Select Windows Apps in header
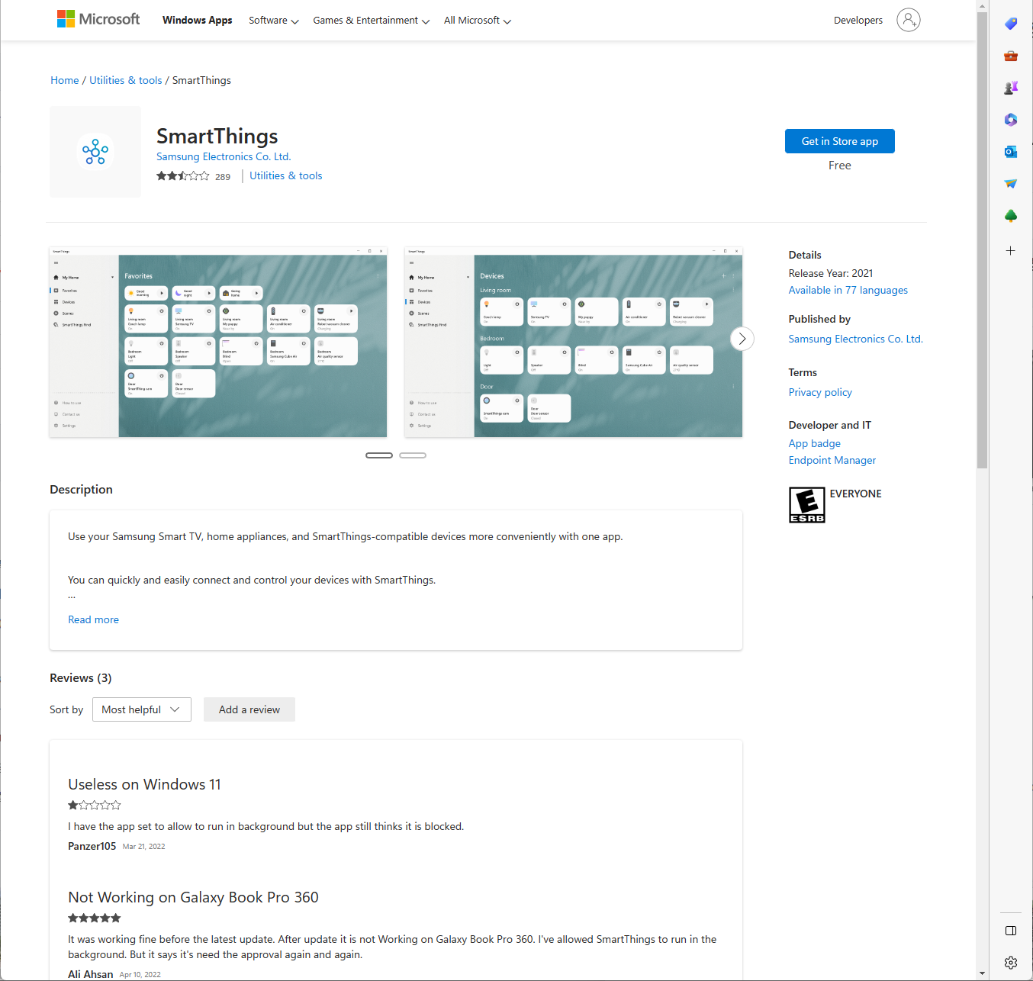The width and height of the screenshot is (1033, 981). click(x=198, y=21)
